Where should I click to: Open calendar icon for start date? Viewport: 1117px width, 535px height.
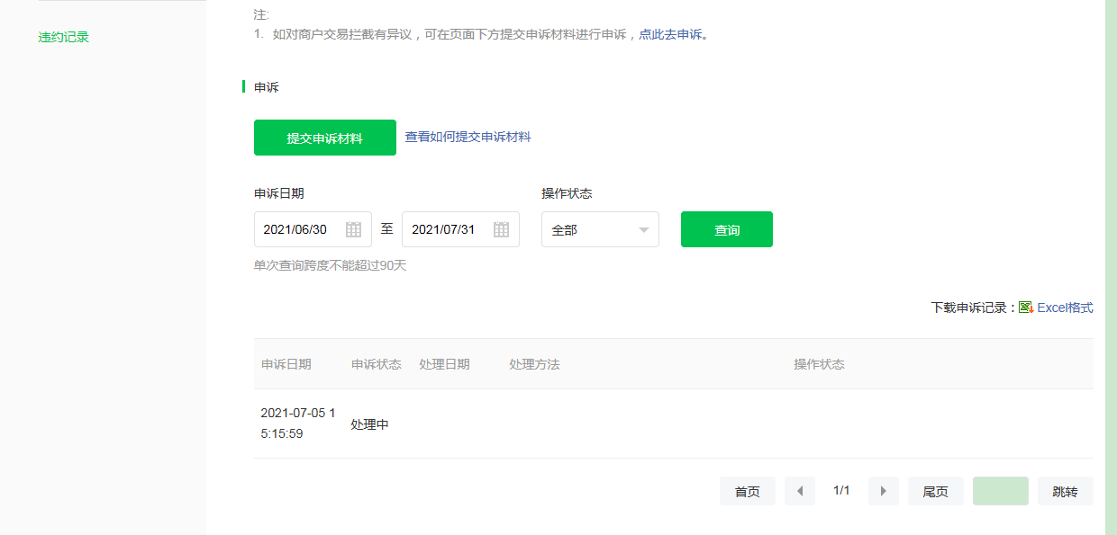pos(353,229)
